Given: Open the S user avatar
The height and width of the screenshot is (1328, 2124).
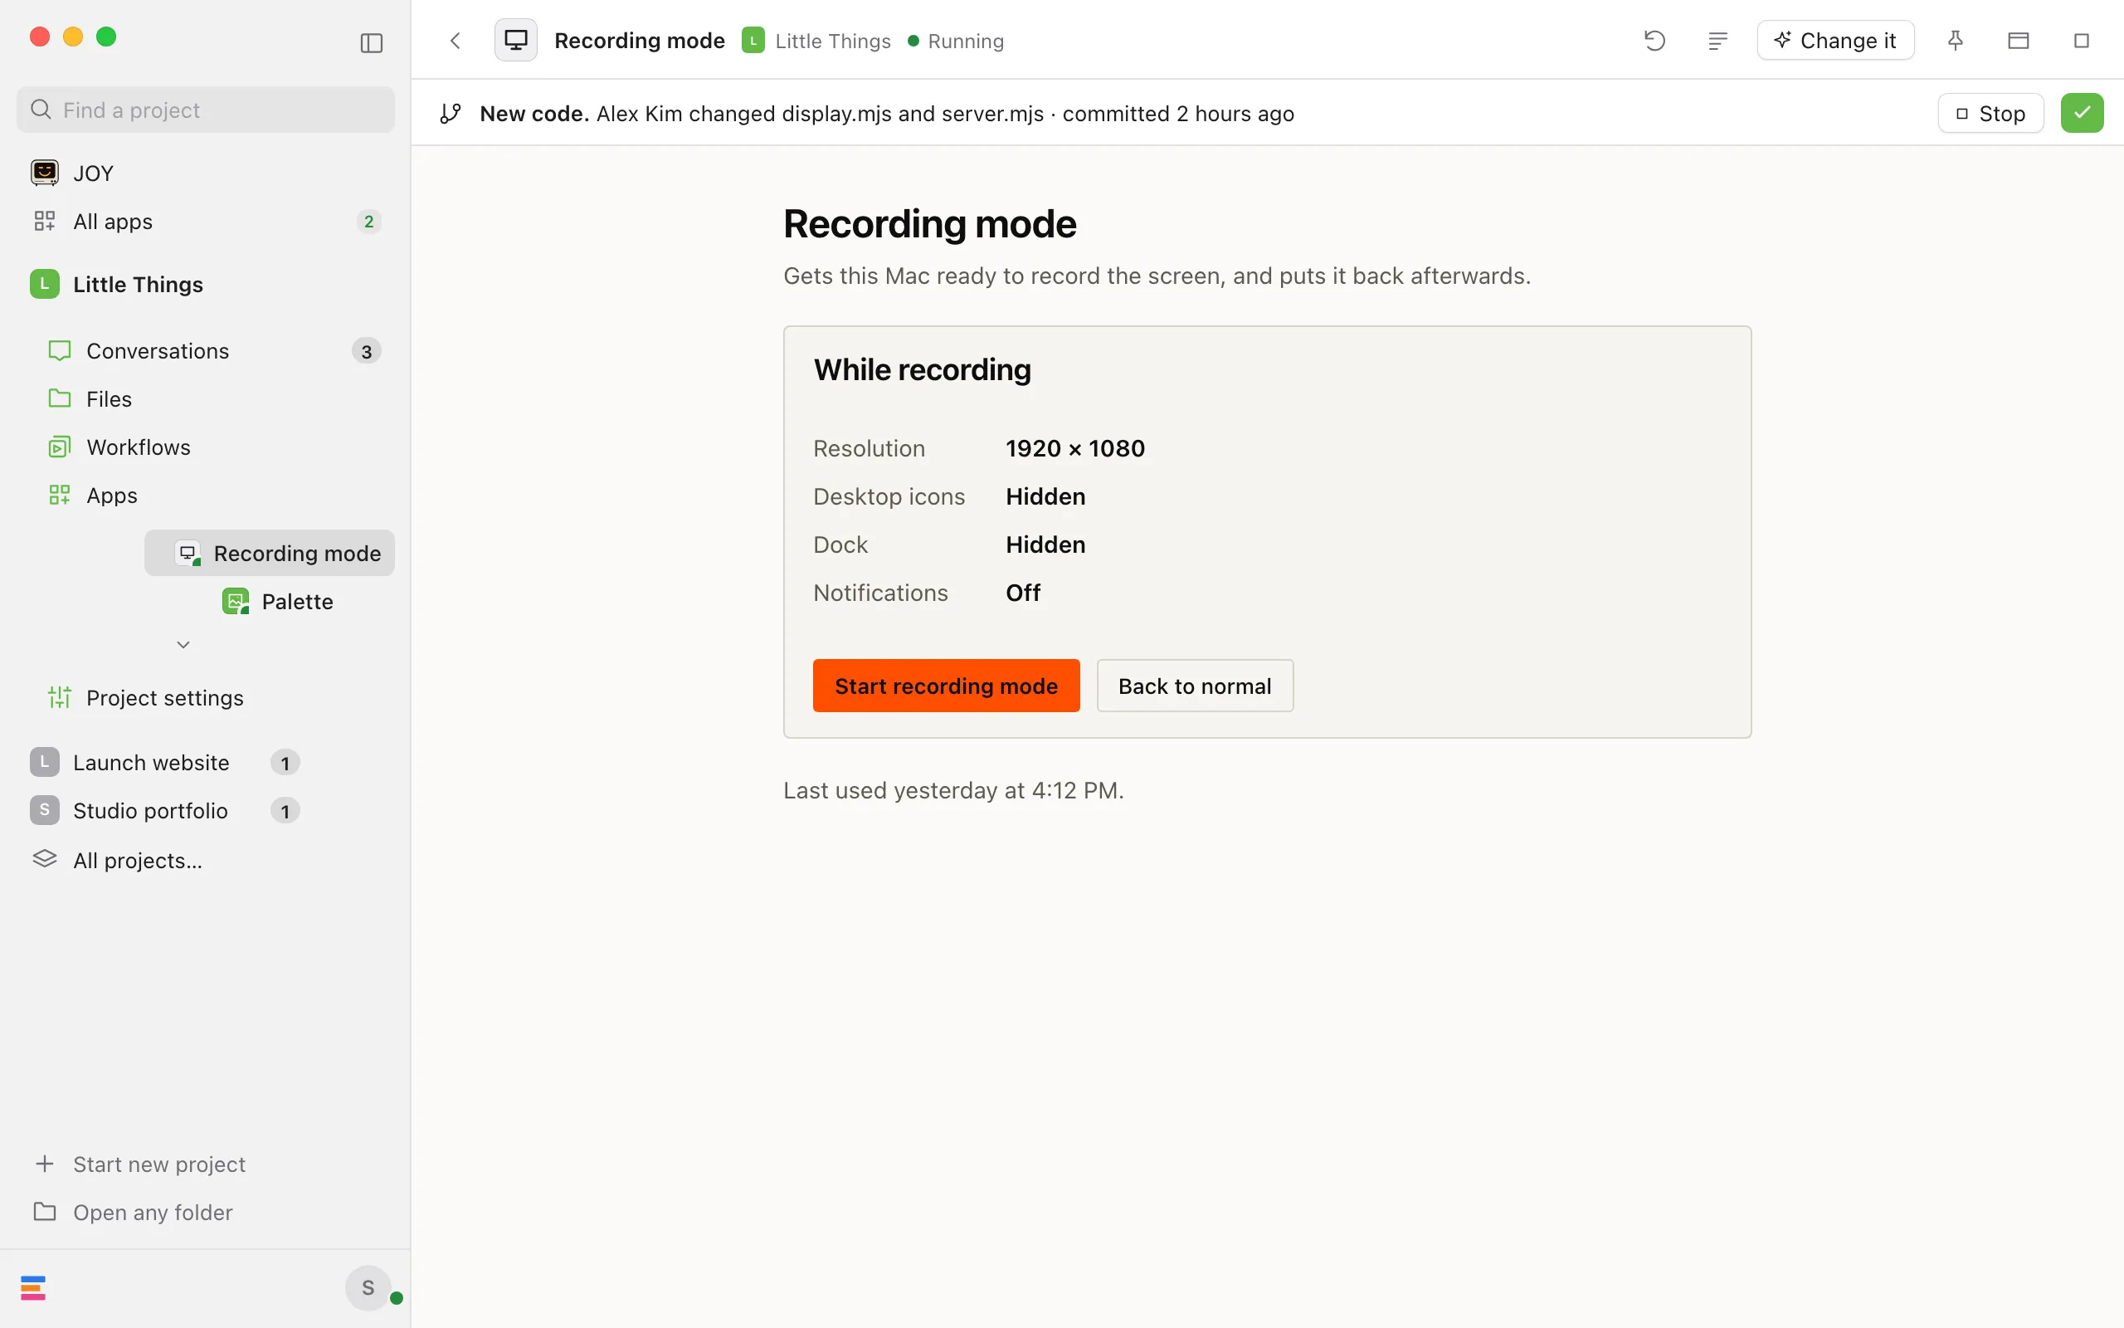Looking at the screenshot, I should point(368,1287).
